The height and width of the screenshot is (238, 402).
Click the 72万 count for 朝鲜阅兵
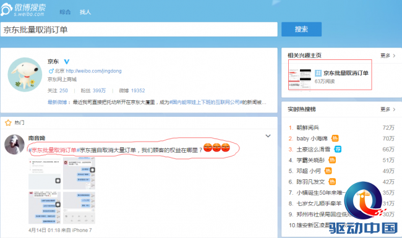(x=388, y=127)
